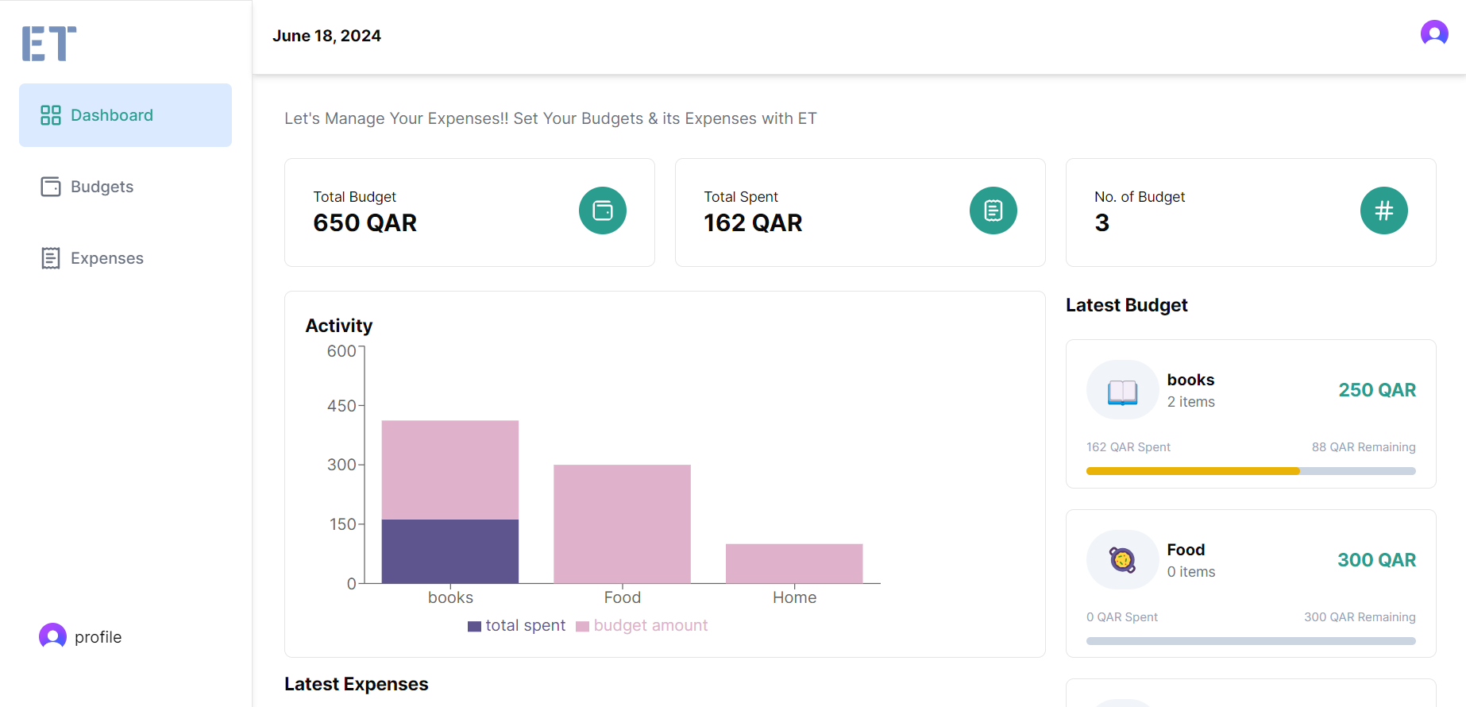The image size is (1466, 707).
Task: Click the Budgets wallet icon in sidebar
Action: 51,187
